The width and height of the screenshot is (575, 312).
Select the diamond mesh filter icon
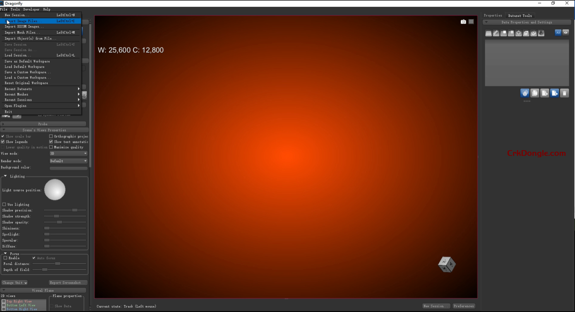519,33
